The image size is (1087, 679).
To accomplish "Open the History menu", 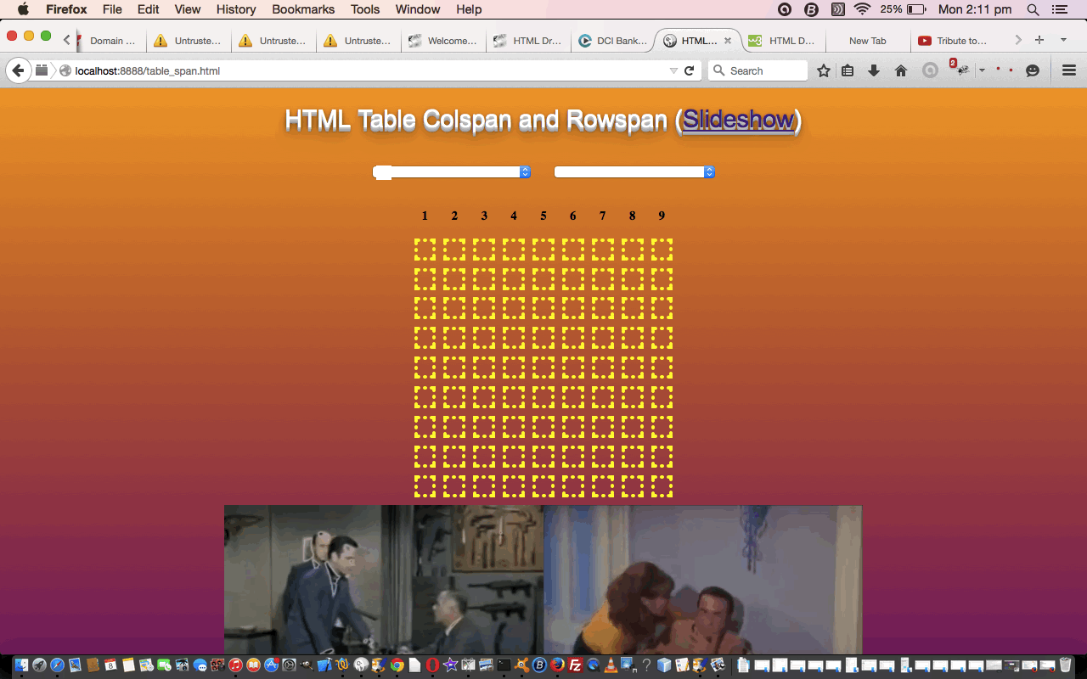I will pos(236,9).
